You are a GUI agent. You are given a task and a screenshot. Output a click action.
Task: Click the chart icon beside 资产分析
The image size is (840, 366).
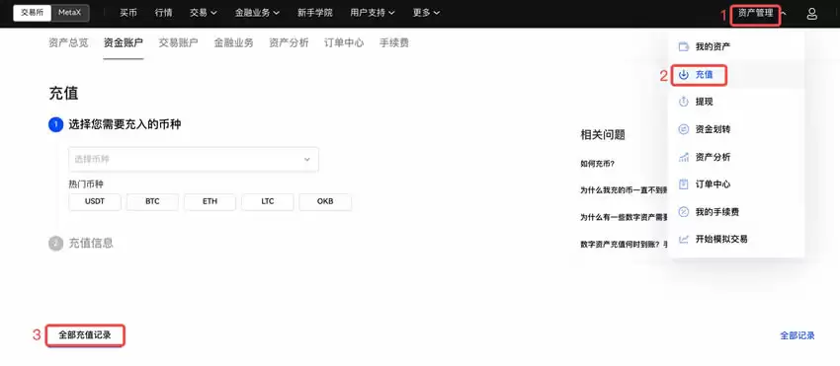pos(684,157)
